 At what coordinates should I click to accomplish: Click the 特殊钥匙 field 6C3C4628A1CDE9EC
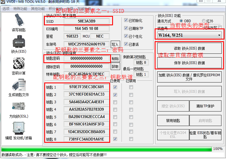[x=86, y=74]
